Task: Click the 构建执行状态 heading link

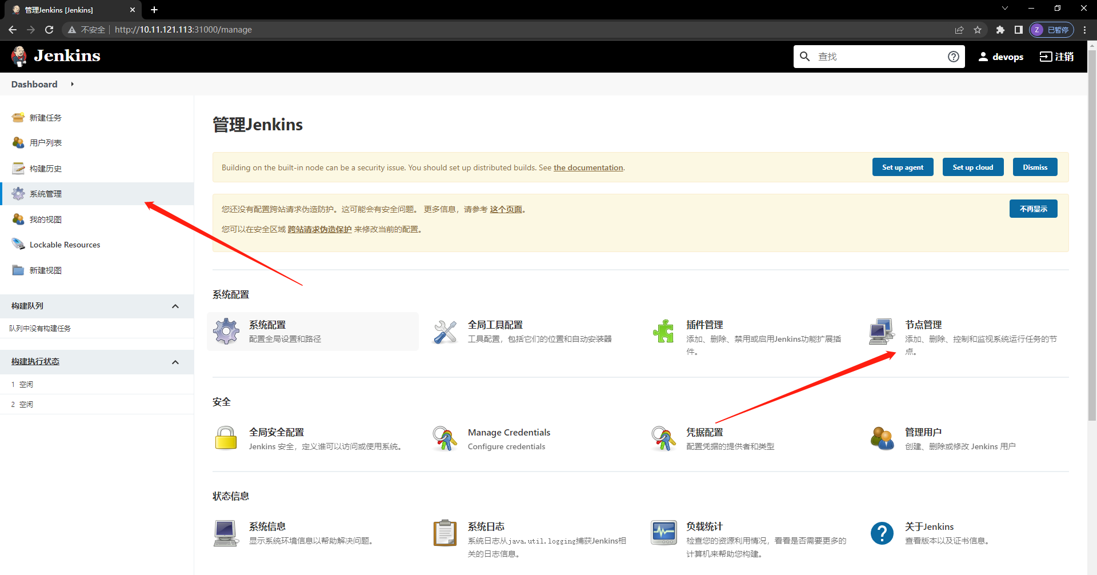Action: click(x=35, y=362)
